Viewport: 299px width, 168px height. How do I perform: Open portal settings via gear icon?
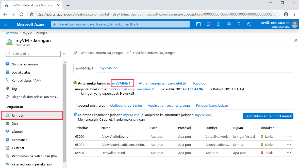click(229, 24)
